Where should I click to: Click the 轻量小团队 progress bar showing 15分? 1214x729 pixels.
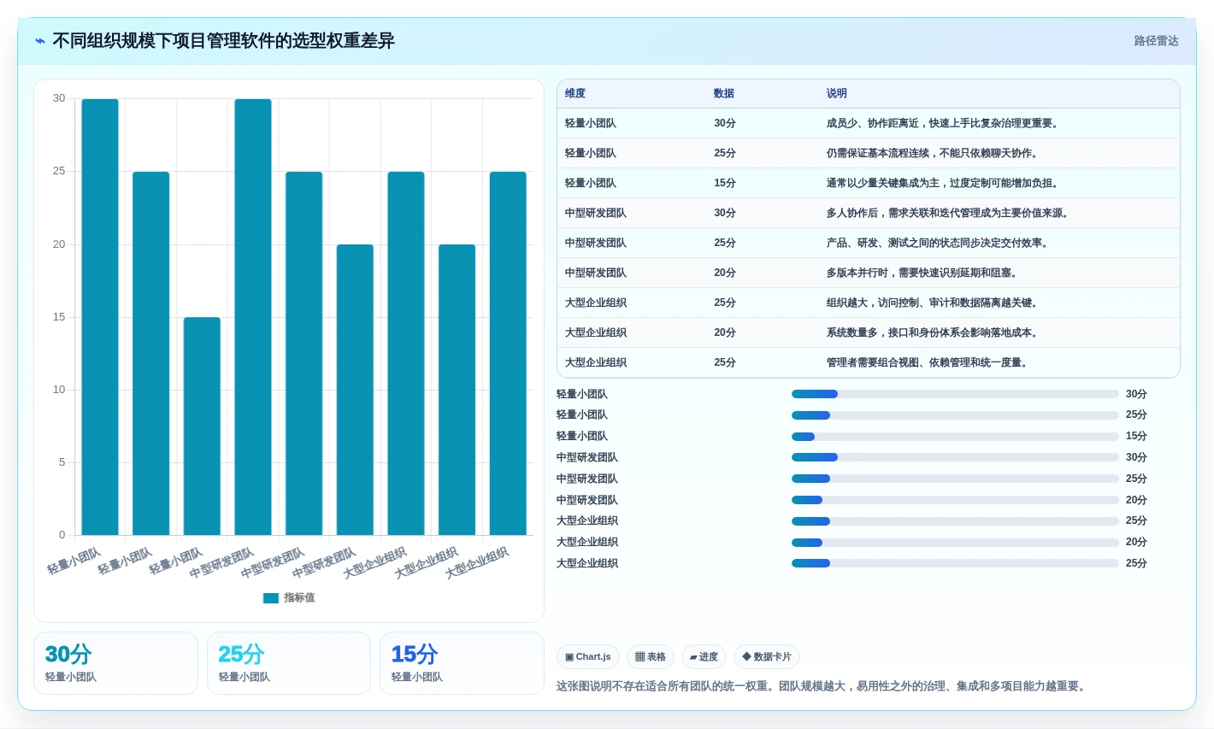click(955, 437)
